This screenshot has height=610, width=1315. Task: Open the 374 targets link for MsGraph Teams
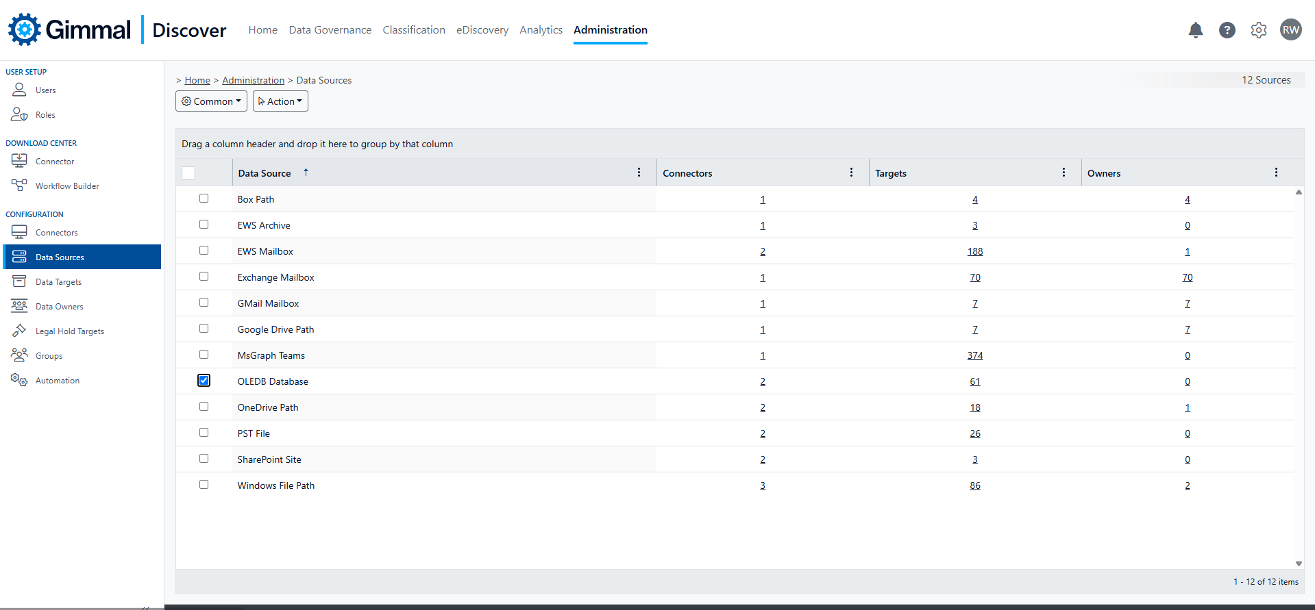tap(974, 356)
